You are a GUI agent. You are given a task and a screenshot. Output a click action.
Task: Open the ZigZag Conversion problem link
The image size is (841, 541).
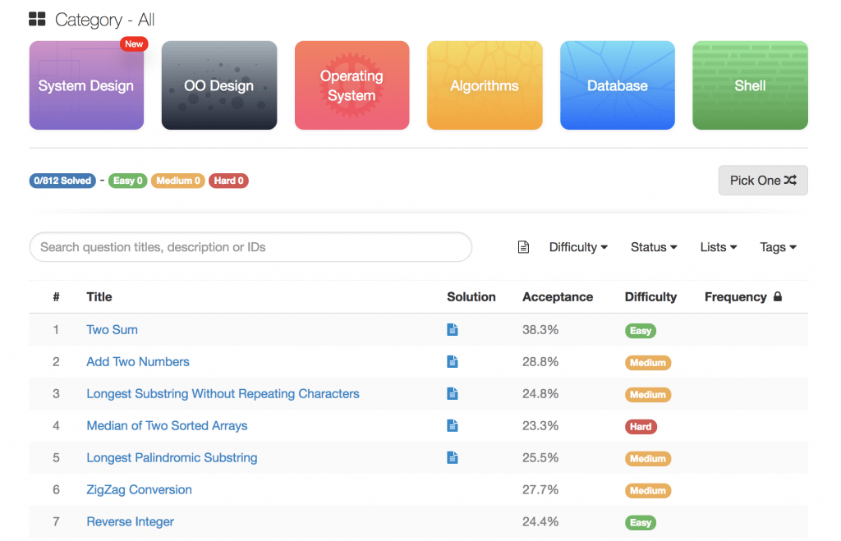point(139,490)
